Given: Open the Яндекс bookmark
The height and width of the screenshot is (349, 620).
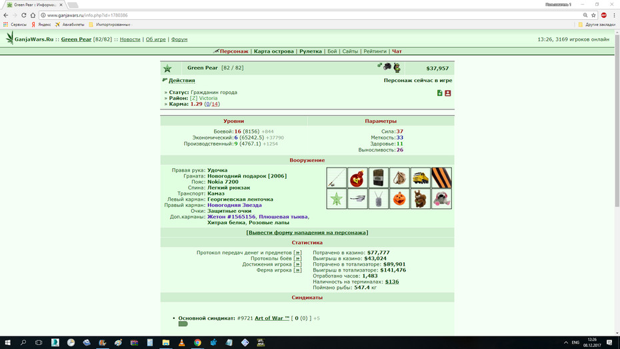Looking at the screenshot, I should (41, 25).
